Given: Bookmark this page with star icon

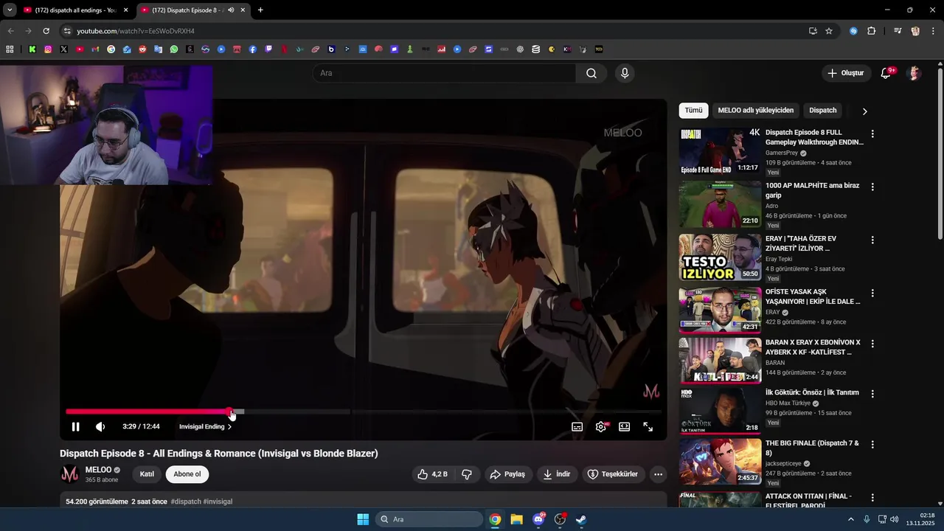Looking at the screenshot, I should (829, 31).
